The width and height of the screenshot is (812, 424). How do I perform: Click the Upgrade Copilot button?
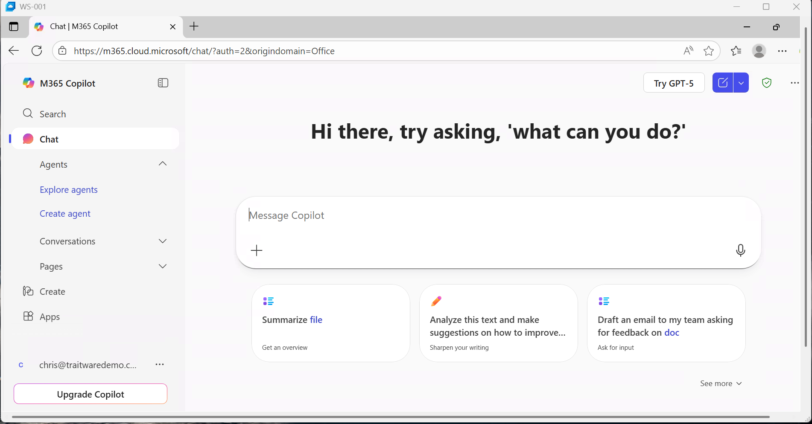(91, 394)
